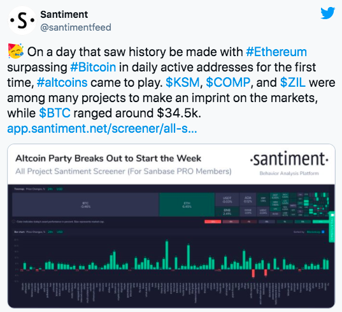Viewport: 342px width, 312px height.
Task: Click the Twitter bird logo
Action: [327, 13]
